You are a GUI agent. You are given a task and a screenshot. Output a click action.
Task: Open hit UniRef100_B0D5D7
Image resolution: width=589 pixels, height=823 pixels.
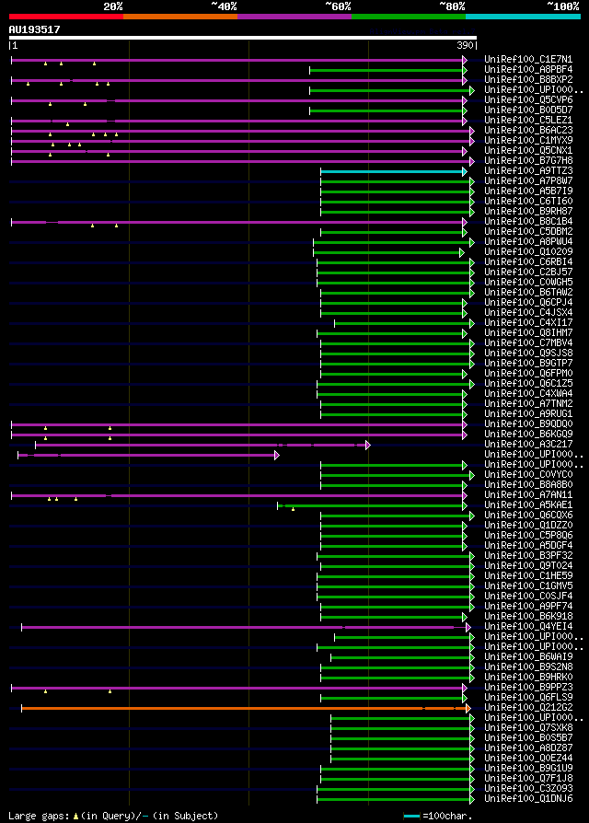[528, 110]
